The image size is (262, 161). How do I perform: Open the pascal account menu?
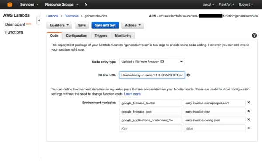[x=208, y=4]
